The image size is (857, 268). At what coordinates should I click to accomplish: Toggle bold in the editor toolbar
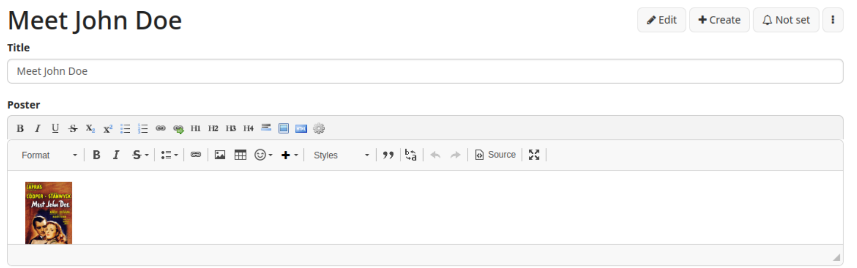[97, 155]
